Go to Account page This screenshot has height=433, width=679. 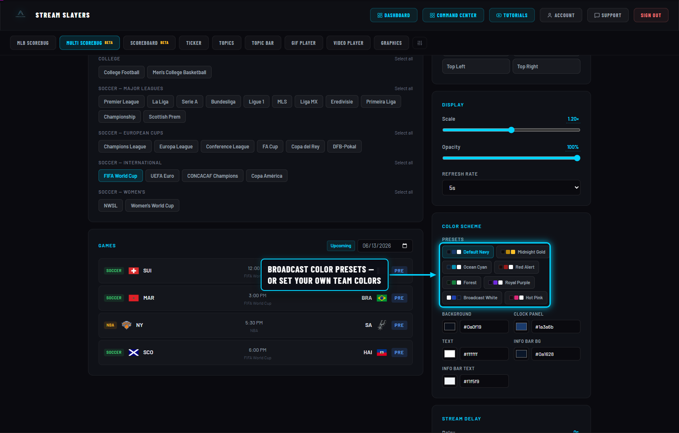click(x=561, y=15)
